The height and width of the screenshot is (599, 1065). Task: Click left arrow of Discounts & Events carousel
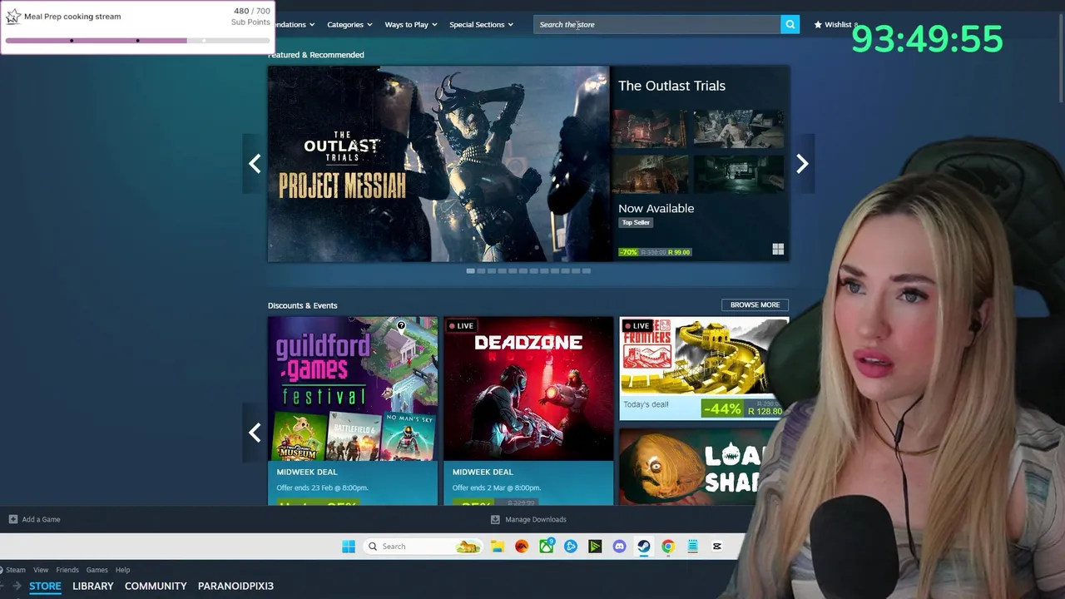pyautogui.click(x=255, y=433)
